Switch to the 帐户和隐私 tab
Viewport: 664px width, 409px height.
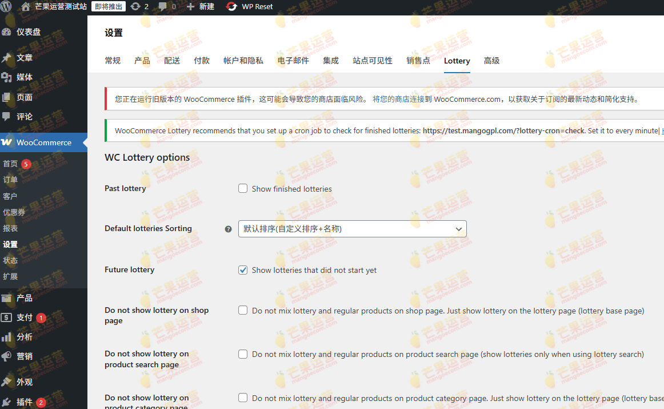point(243,61)
